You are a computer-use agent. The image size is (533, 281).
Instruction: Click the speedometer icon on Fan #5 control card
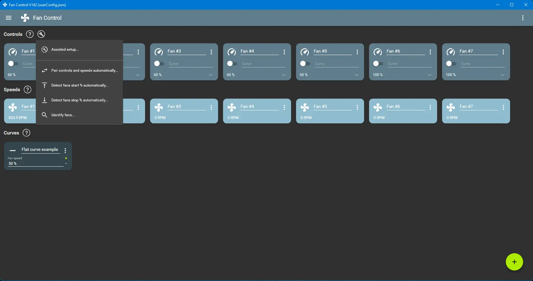tap(305, 52)
